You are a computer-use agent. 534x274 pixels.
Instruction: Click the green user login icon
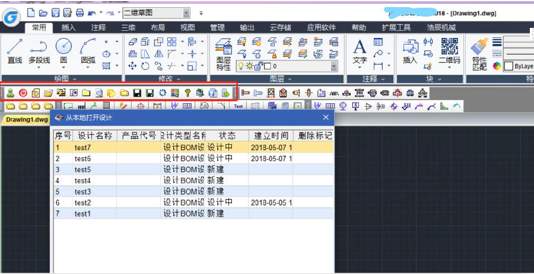10,93
